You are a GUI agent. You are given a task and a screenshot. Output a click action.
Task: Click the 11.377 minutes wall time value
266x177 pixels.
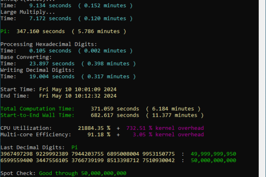point(175,115)
